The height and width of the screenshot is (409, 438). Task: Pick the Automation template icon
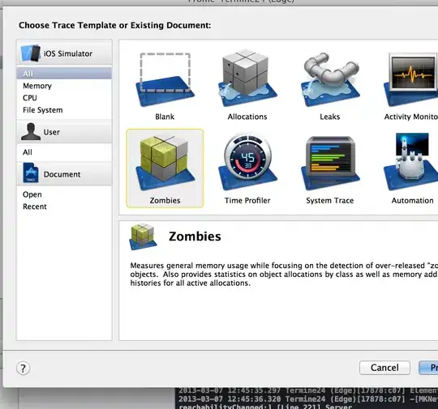pyautogui.click(x=410, y=162)
